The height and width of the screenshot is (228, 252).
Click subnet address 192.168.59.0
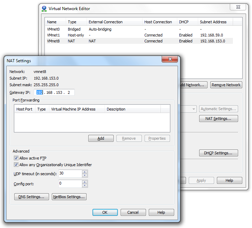click(x=212, y=35)
